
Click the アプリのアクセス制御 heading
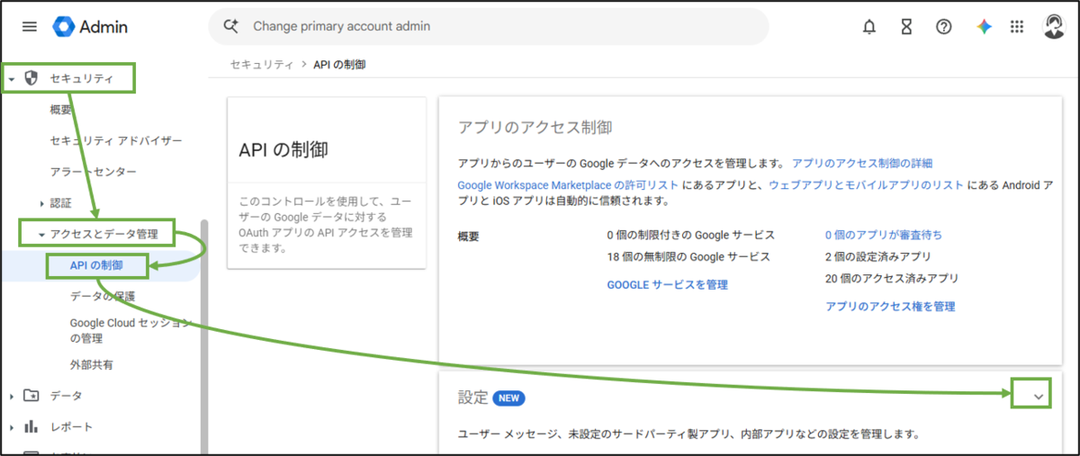(x=536, y=127)
